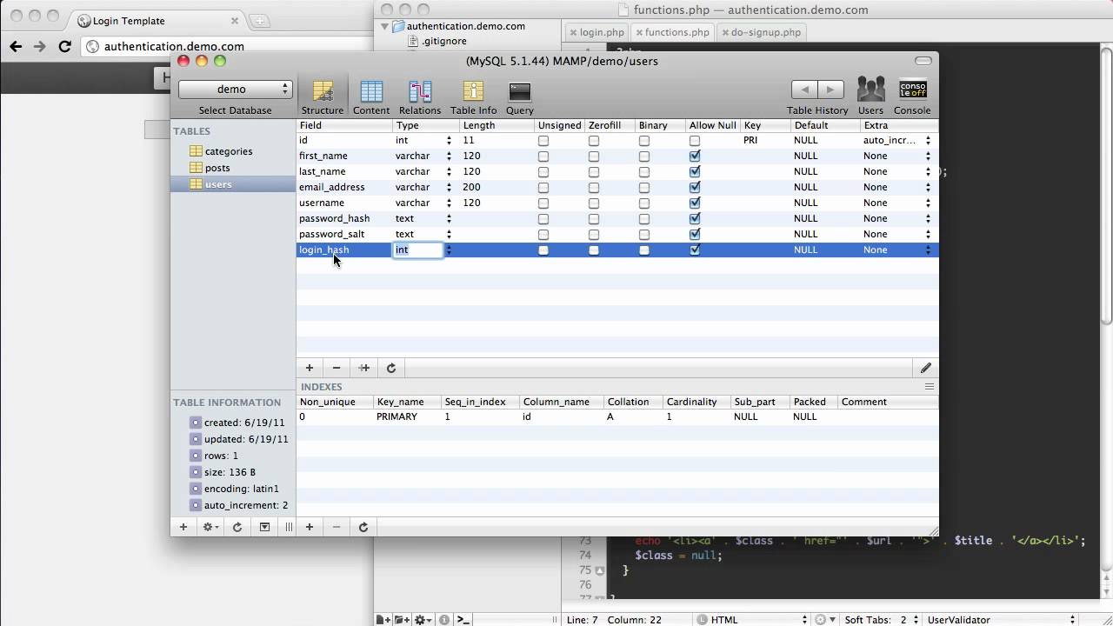Viewport: 1113px width, 626px height.
Task: Duplicate the selected field
Action: [364, 368]
